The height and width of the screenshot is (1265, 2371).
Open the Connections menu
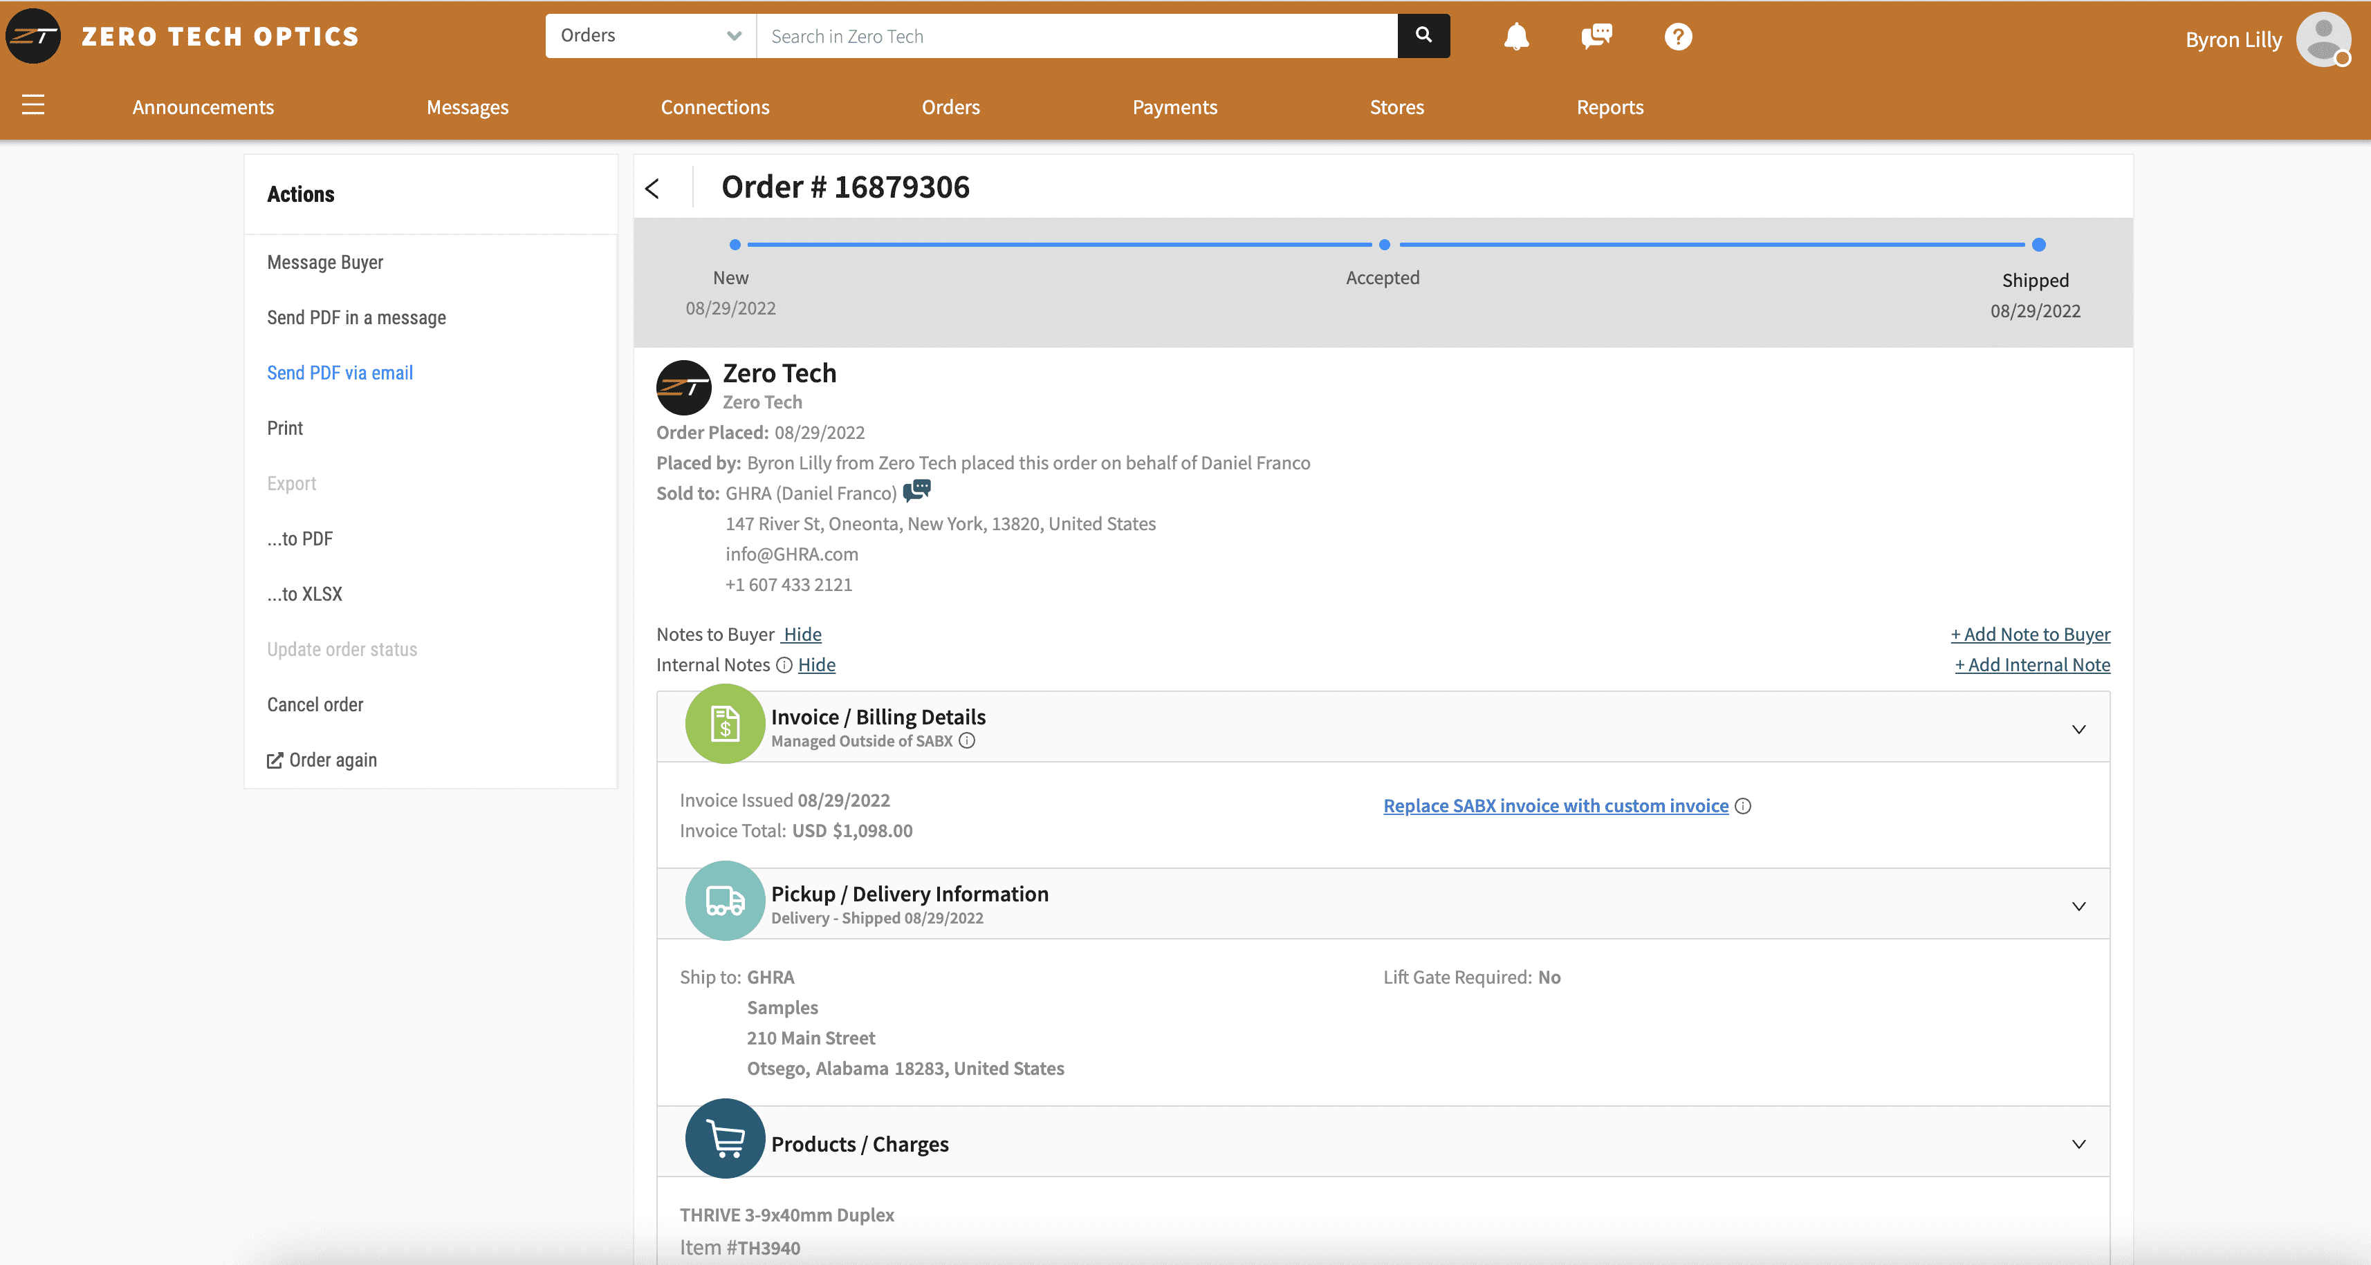click(715, 106)
